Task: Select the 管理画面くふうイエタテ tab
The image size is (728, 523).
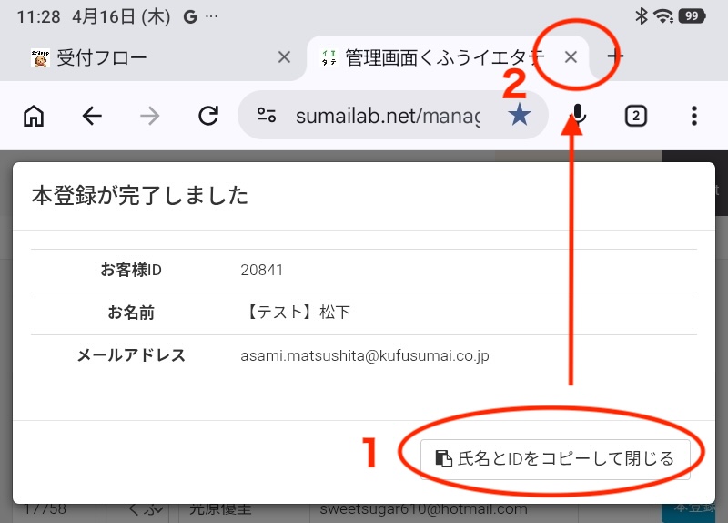Action: [x=448, y=58]
